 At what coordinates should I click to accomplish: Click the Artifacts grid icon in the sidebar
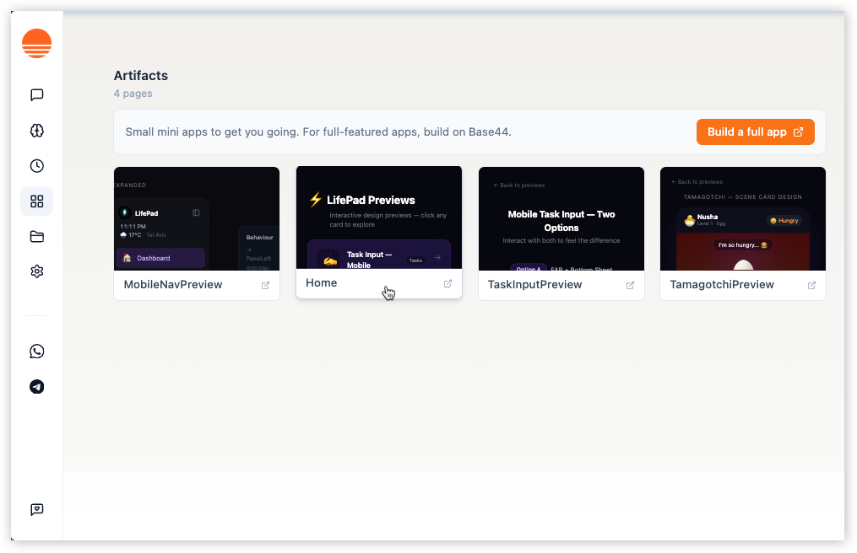(36, 201)
